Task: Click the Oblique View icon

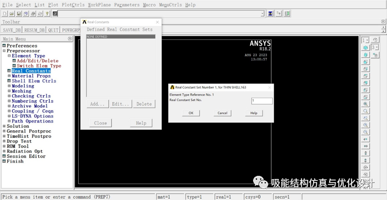Action: click(365, 55)
